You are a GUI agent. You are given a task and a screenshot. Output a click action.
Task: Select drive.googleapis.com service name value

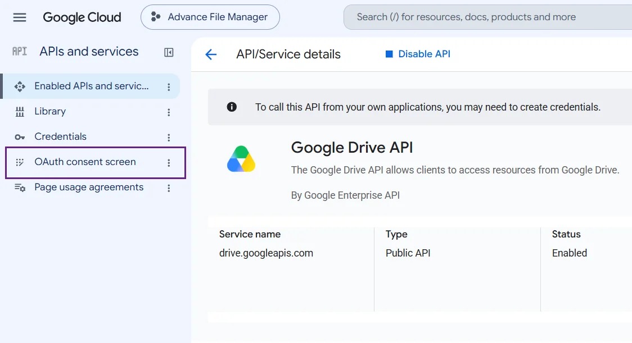[266, 253]
